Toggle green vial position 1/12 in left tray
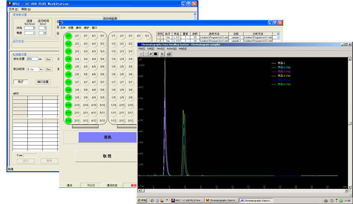 point(68,120)
